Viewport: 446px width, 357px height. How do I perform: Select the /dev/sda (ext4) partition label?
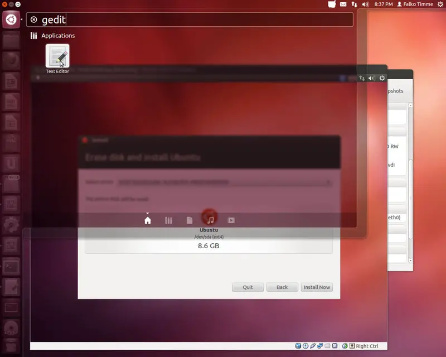[x=209, y=237]
